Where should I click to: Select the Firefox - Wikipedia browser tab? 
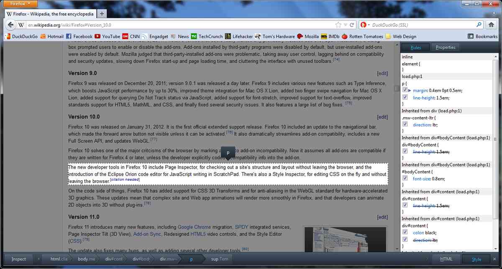pyautogui.click(x=50, y=13)
